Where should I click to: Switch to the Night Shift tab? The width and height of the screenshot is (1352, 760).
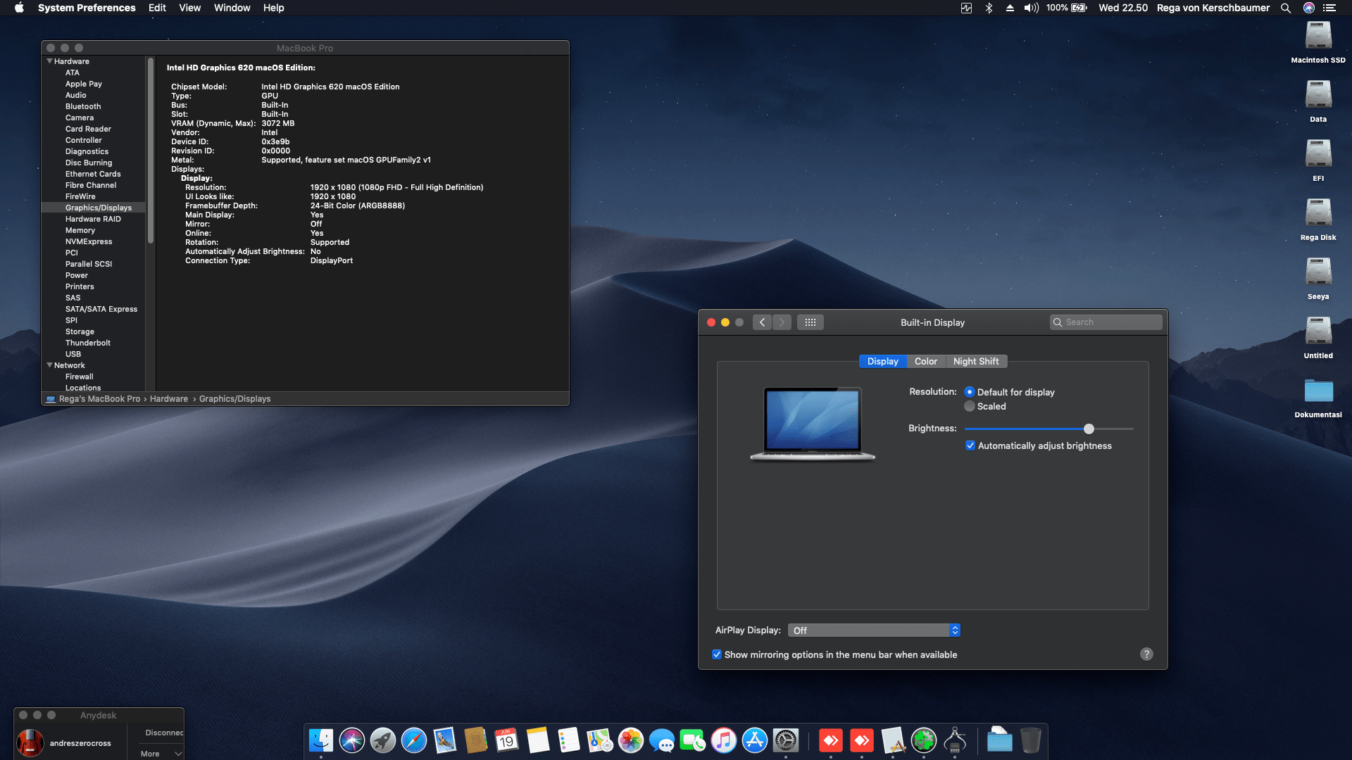[976, 361]
